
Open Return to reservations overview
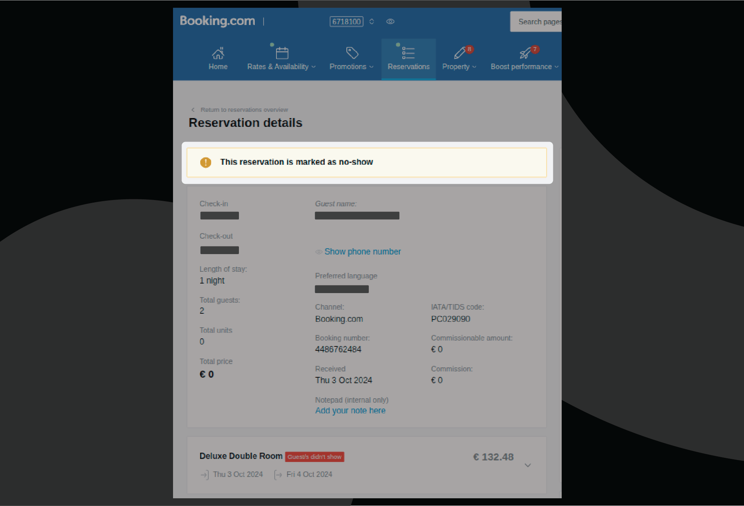[x=244, y=110]
